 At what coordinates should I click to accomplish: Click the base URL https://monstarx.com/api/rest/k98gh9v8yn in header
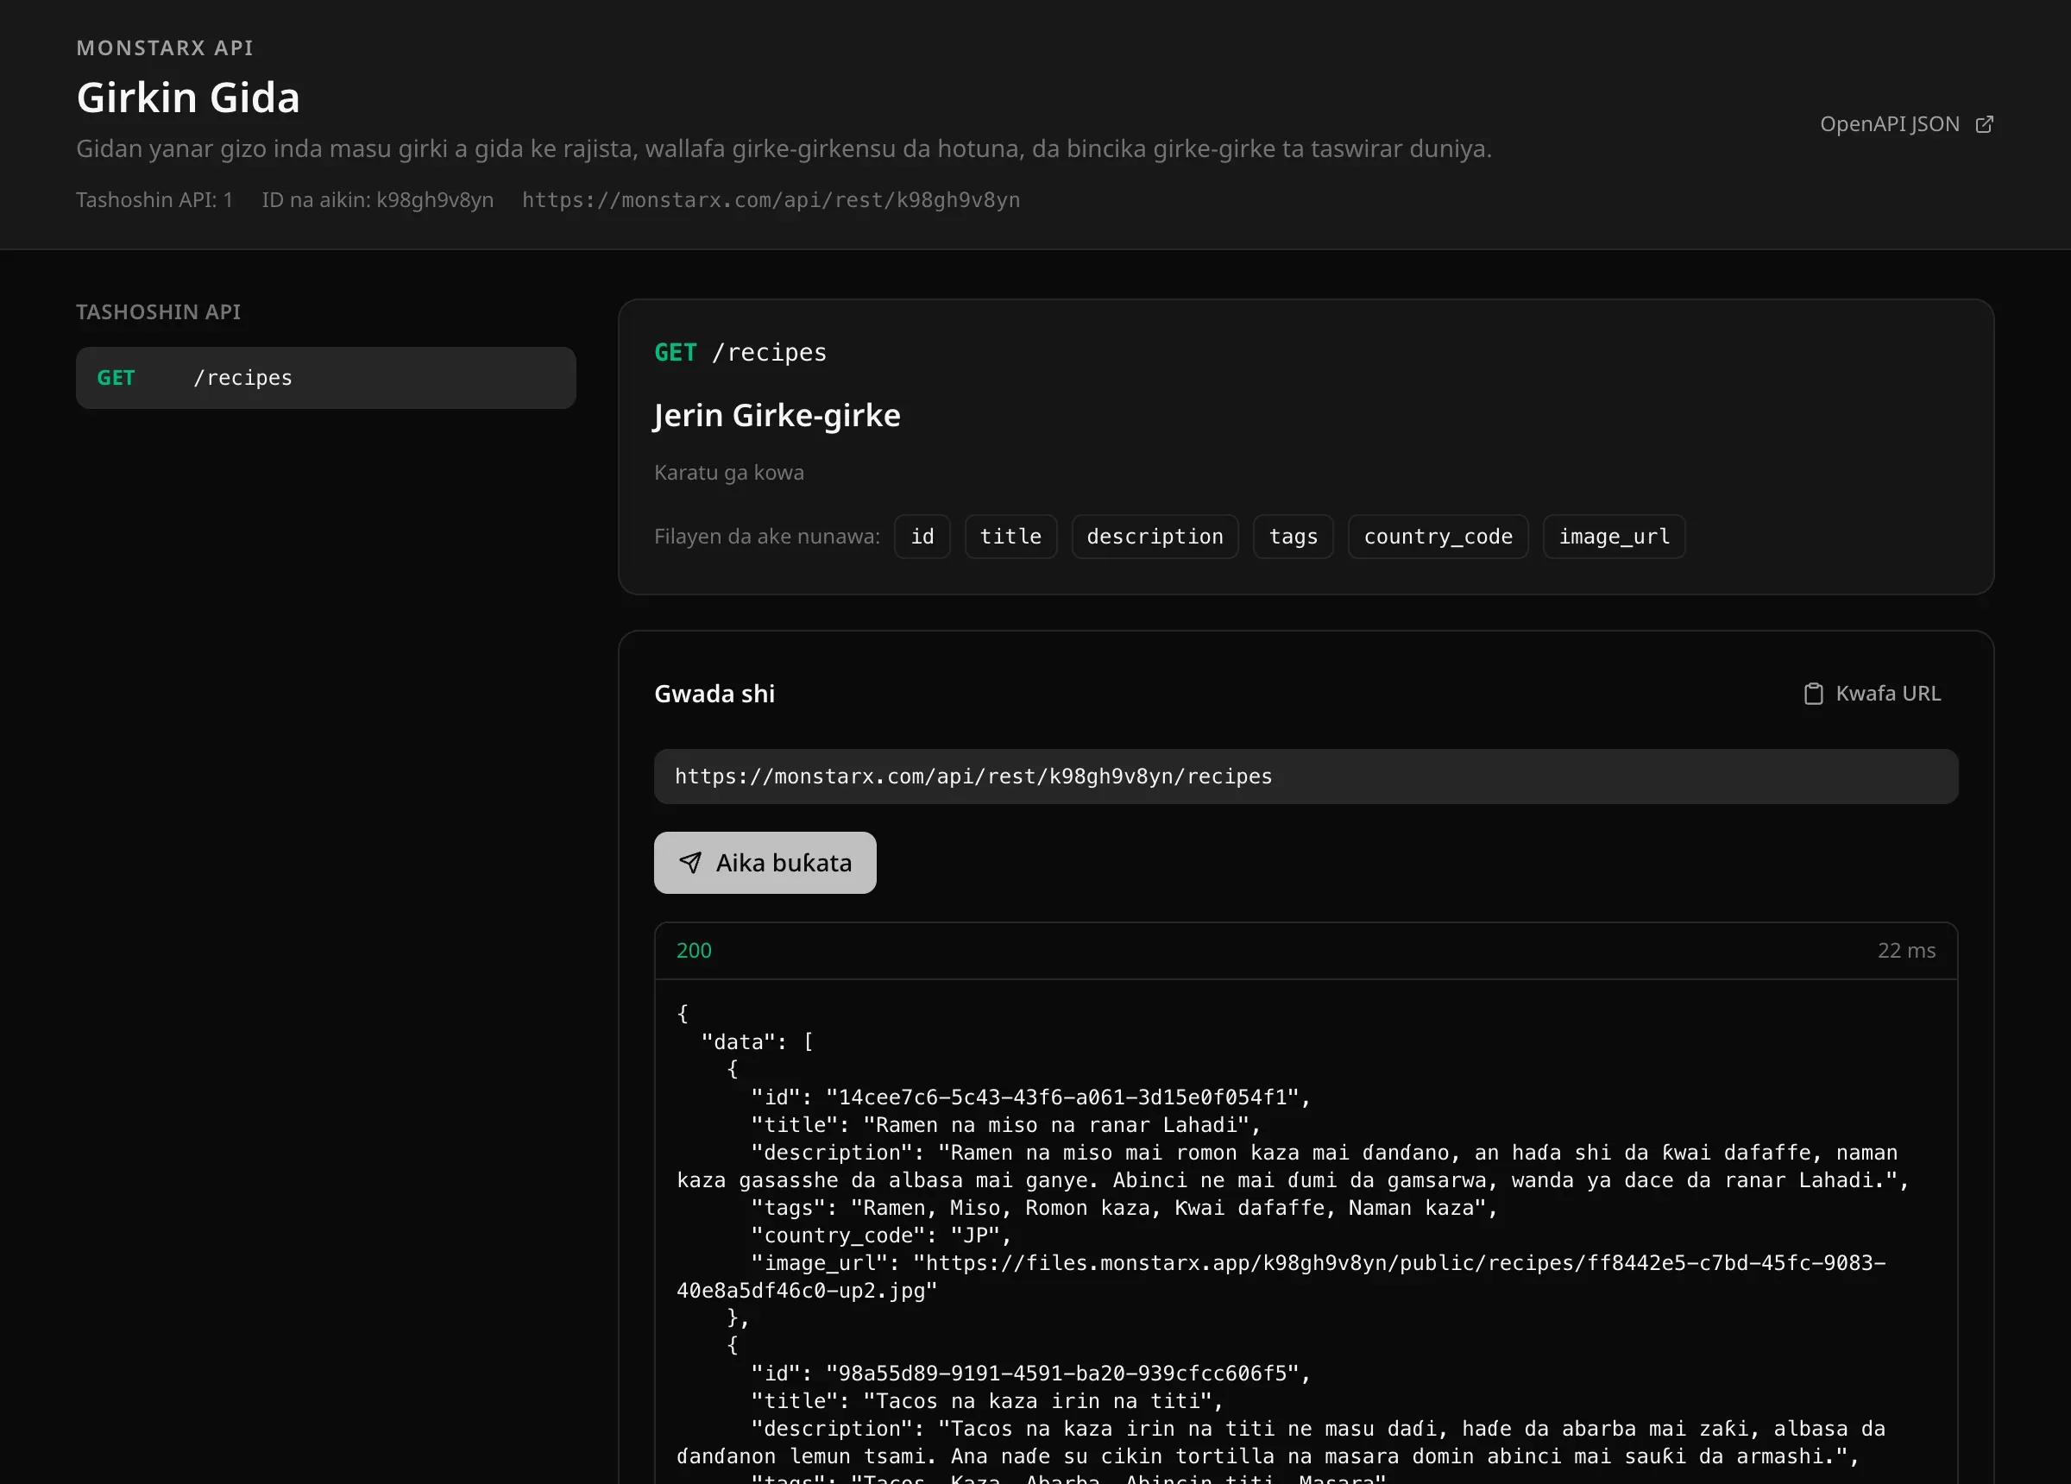pos(771,199)
